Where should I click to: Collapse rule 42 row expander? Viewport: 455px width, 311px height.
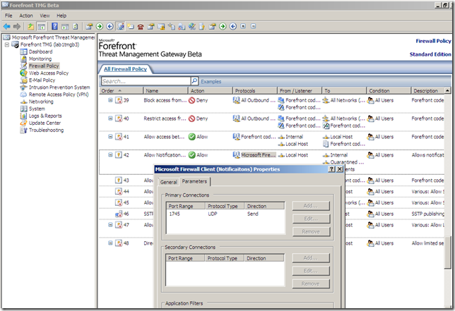tap(110, 155)
